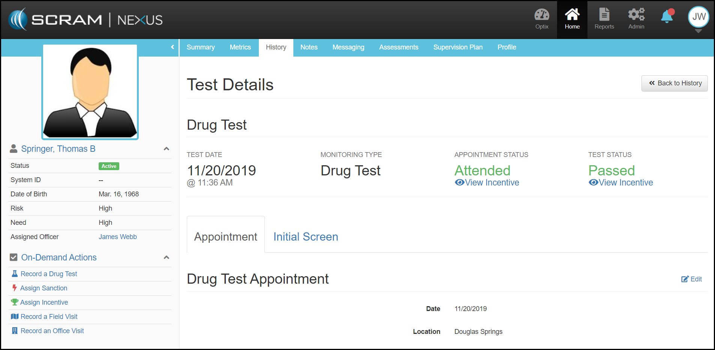Viewport: 715px width, 350px height.
Task: Switch to the Supervision Plan tab
Action: (458, 47)
